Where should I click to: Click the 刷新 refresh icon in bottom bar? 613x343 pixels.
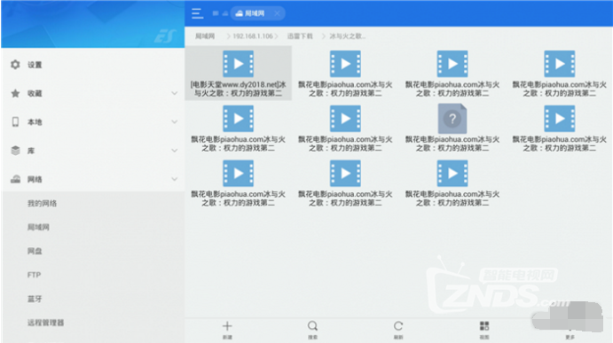point(398,326)
